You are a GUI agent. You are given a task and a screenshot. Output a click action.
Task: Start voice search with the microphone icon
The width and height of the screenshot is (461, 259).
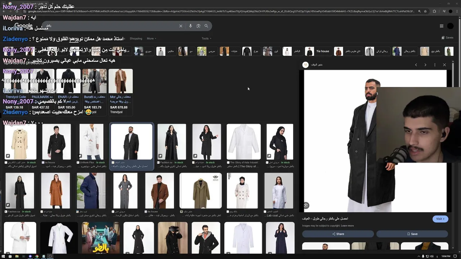[x=191, y=26]
